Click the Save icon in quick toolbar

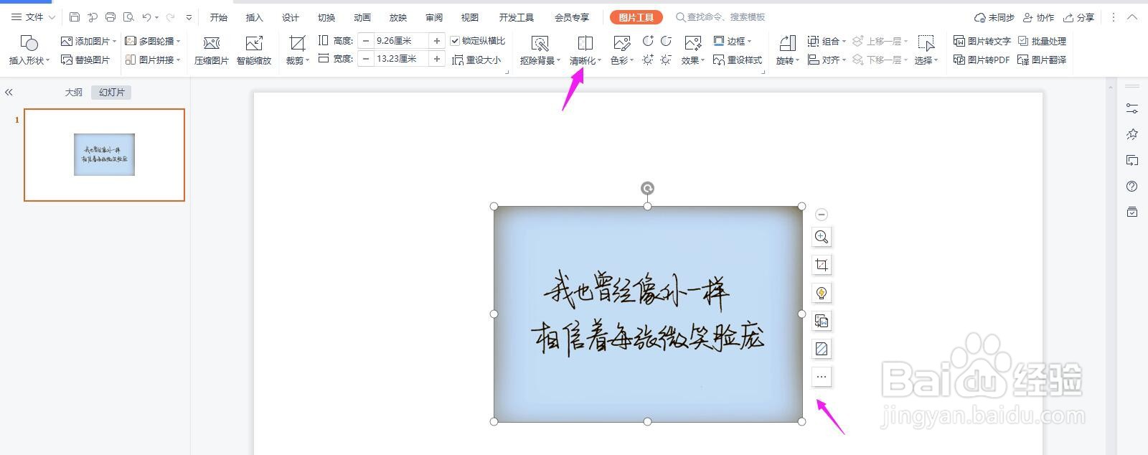point(75,17)
